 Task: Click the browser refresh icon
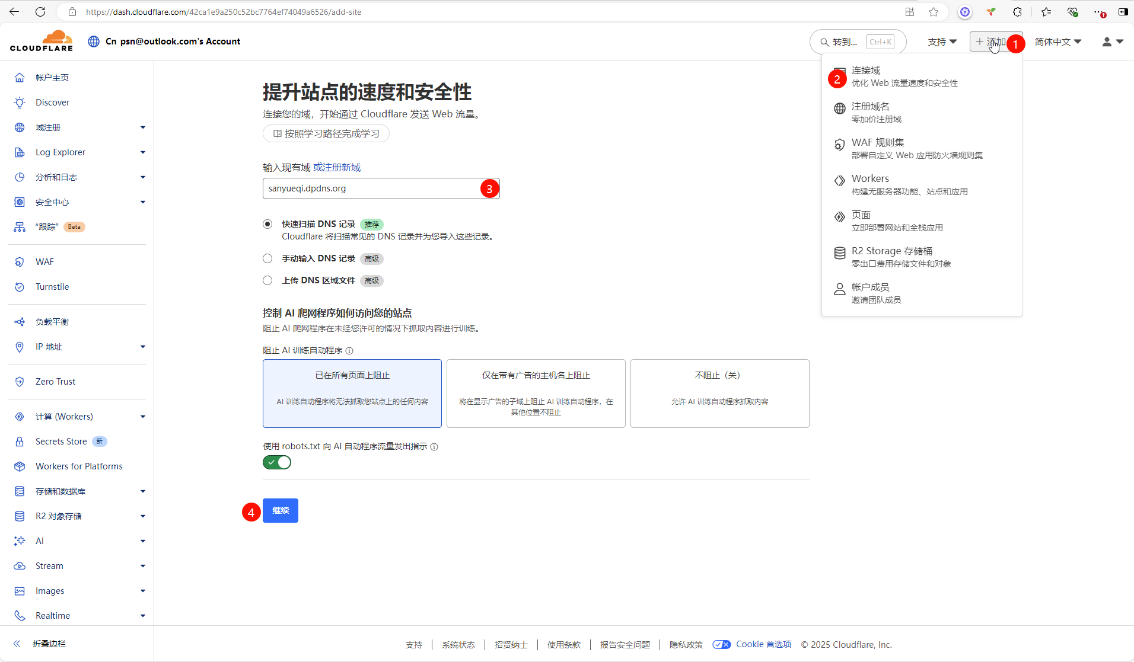point(40,12)
